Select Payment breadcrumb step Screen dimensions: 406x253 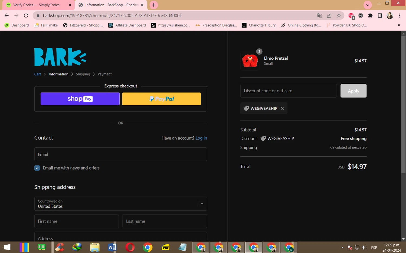(x=105, y=74)
